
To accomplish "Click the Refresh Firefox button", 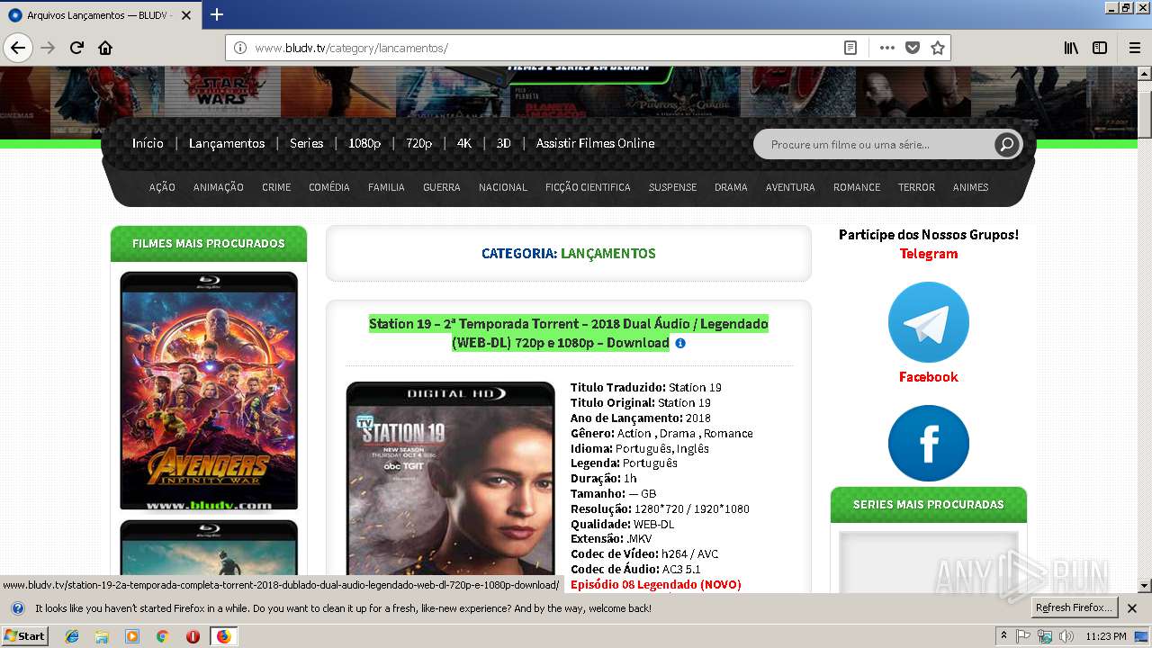I will pos(1074,608).
